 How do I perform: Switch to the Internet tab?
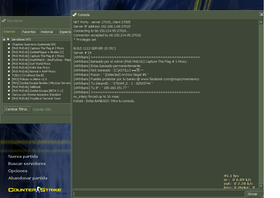coord(11,32)
